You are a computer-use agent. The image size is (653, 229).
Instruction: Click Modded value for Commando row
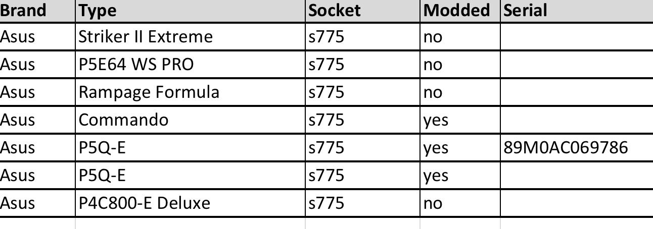pos(460,120)
